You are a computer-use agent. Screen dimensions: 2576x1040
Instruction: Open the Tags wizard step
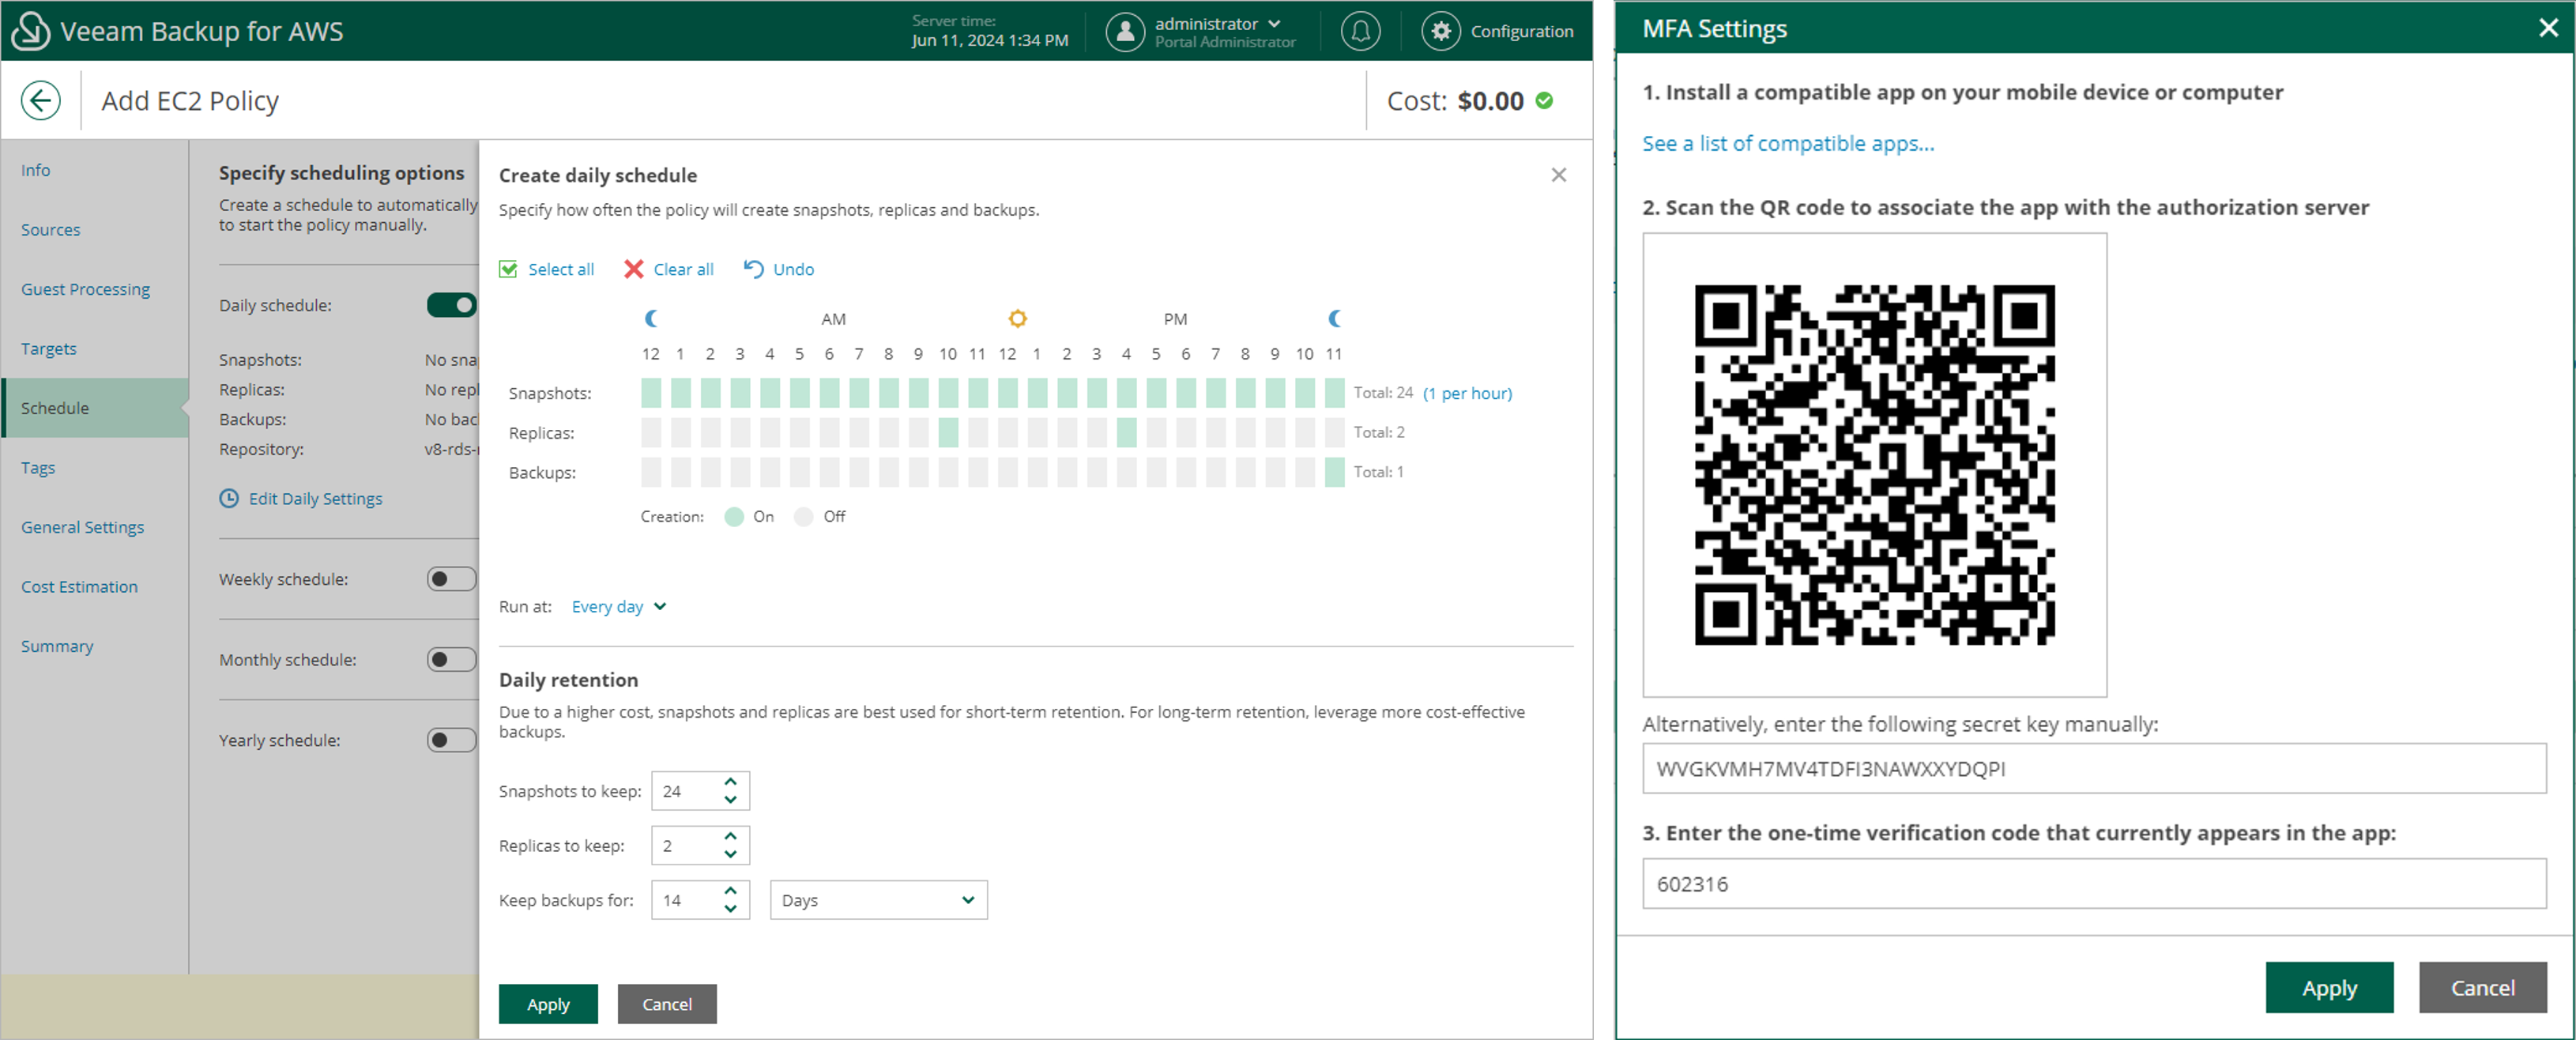click(x=38, y=467)
